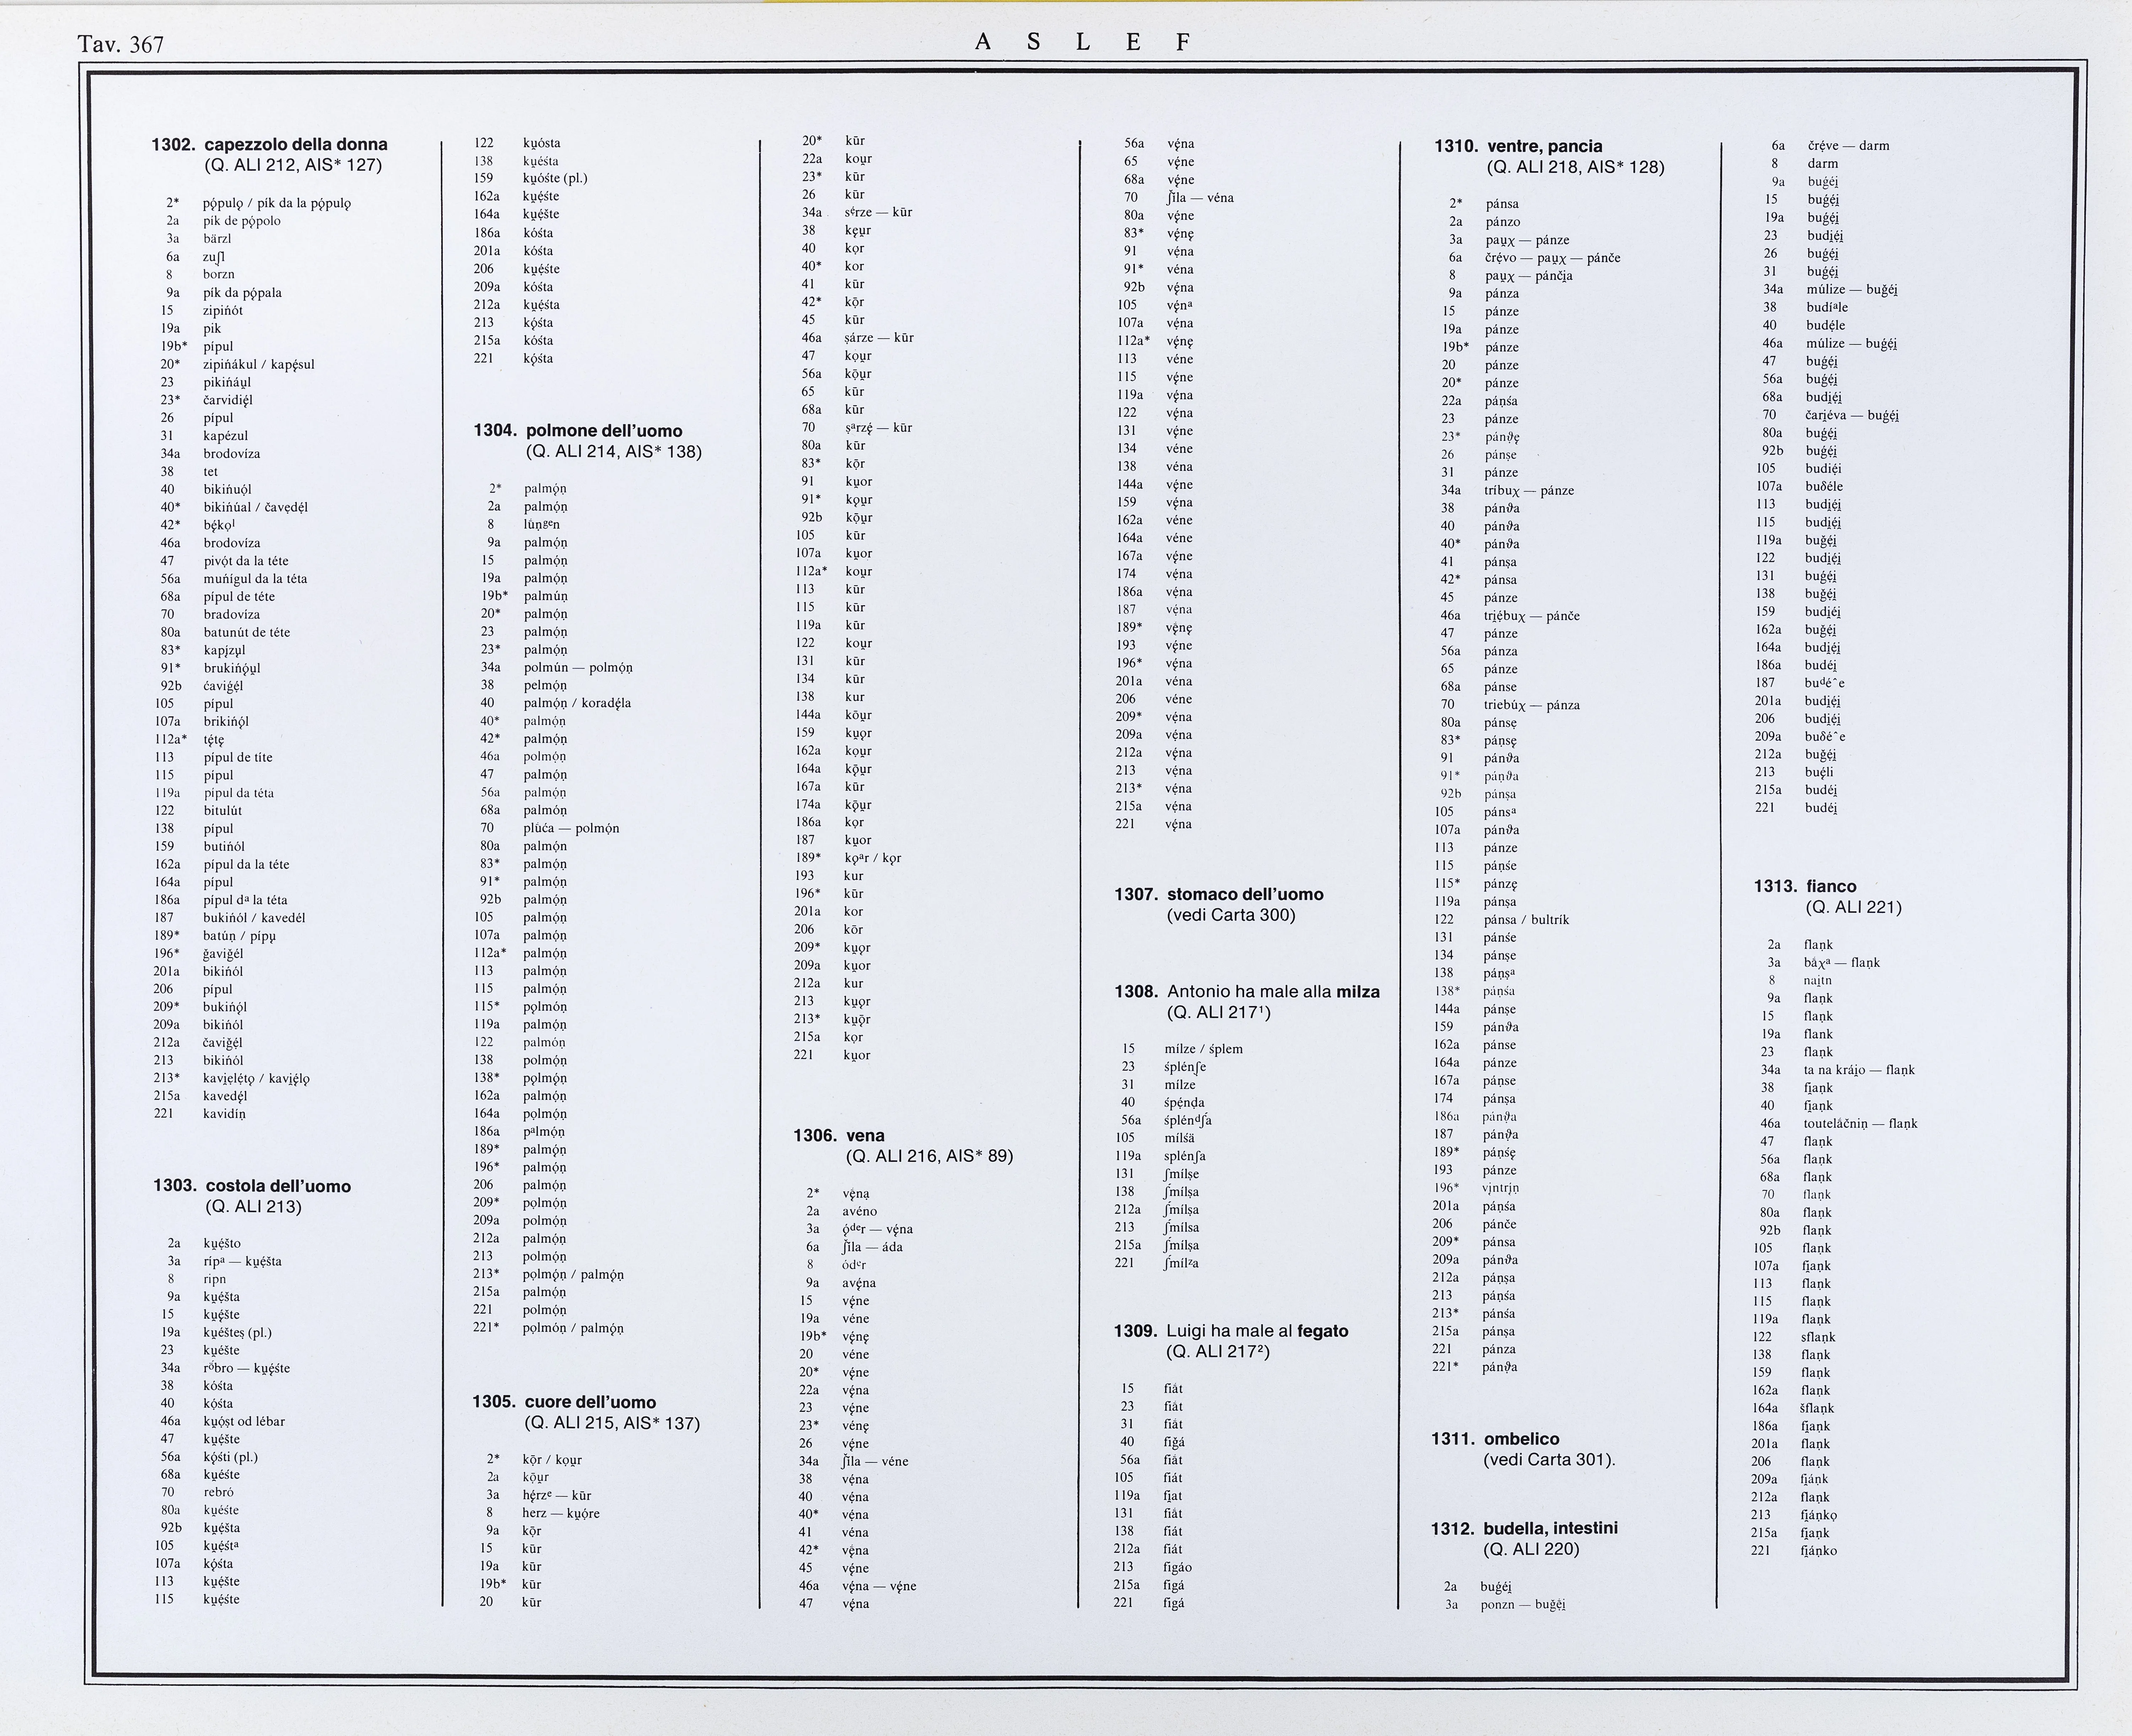Viewport: 2132px width, 1736px height.
Task: Click entry 'lùngen' under polmone dell'uomo
Action: [x=541, y=525]
